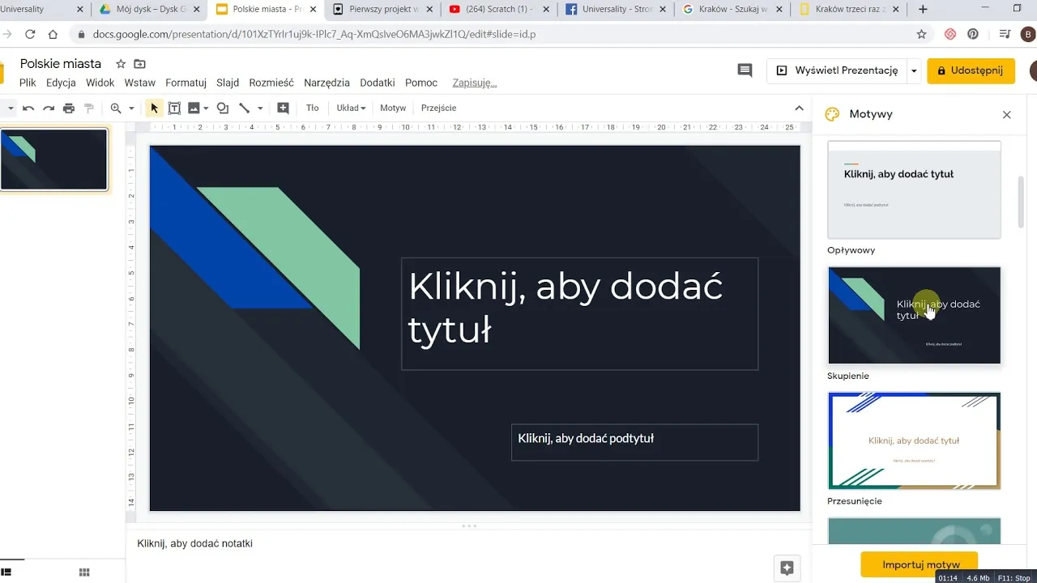
Task: Click the undo arrow in the toolbar
Action: (28, 108)
